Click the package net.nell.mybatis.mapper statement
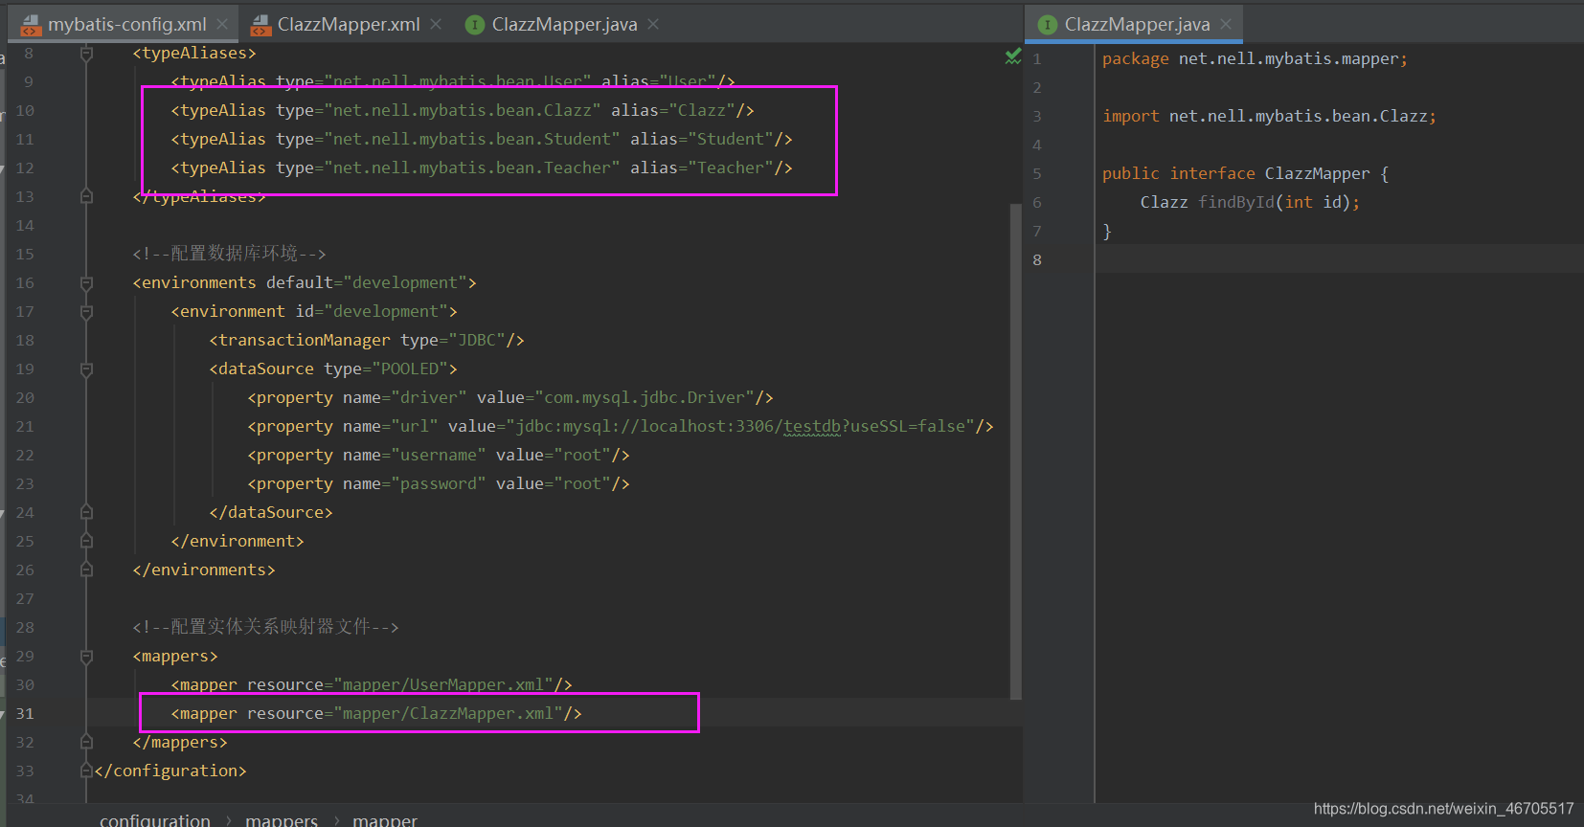The height and width of the screenshot is (827, 1584). click(1255, 58)
